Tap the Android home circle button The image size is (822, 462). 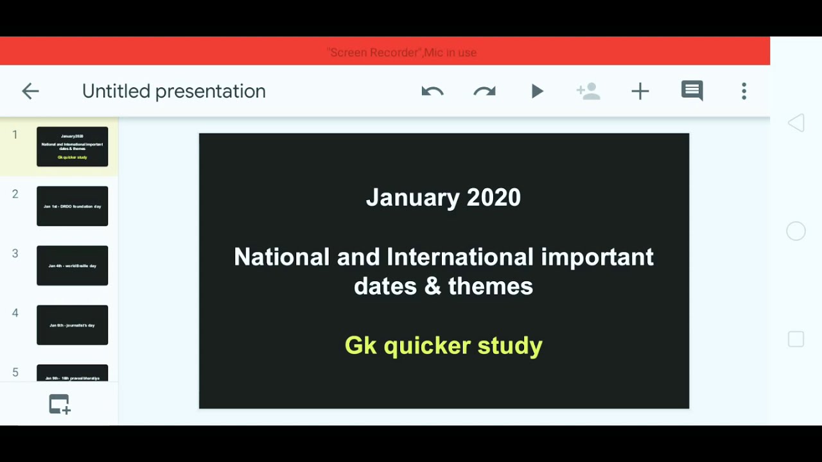point(796,231)
